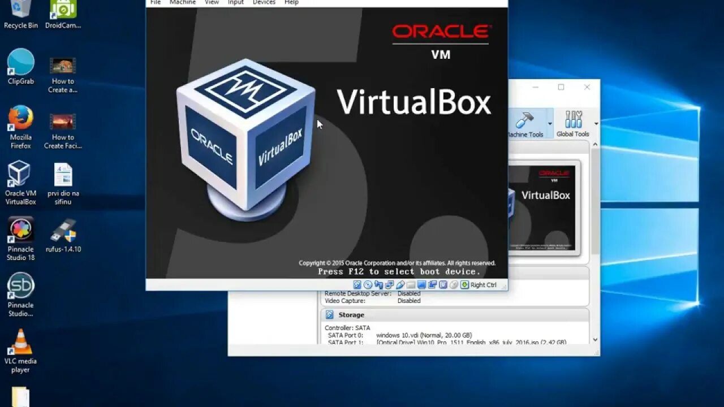Click the scroll down arrow in Manager

tap(595, 339)
